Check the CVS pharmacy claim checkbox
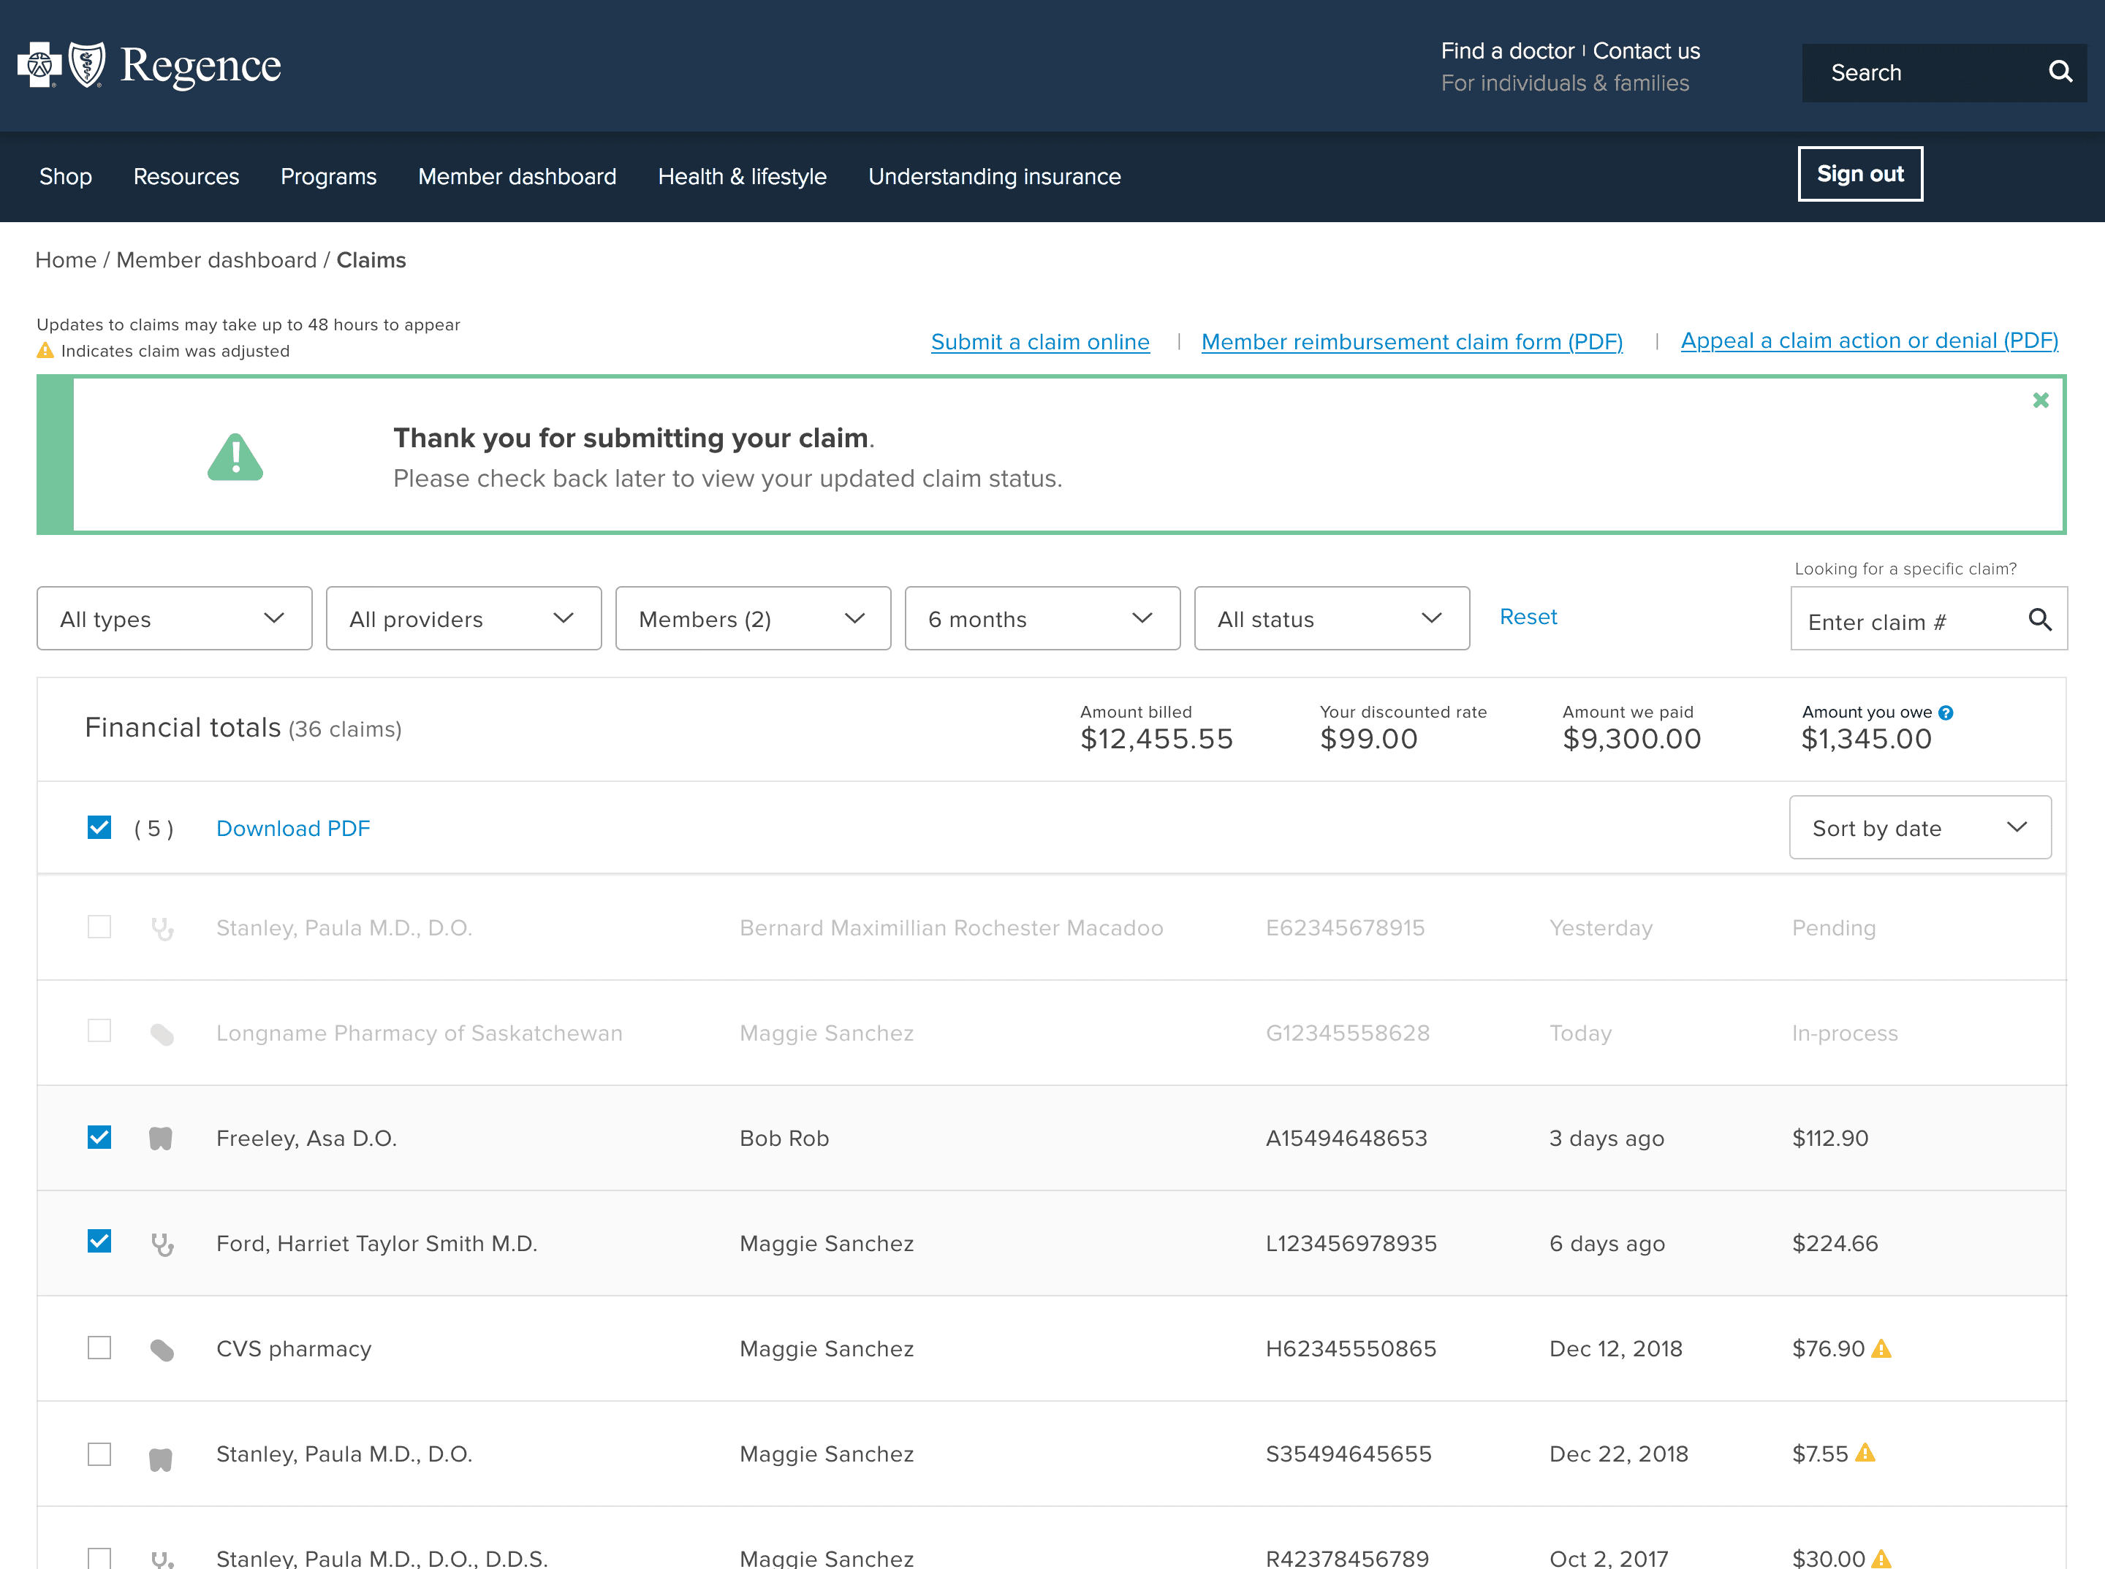The width and height of the screenshot is (2105, 1569). click(99, 1348)
